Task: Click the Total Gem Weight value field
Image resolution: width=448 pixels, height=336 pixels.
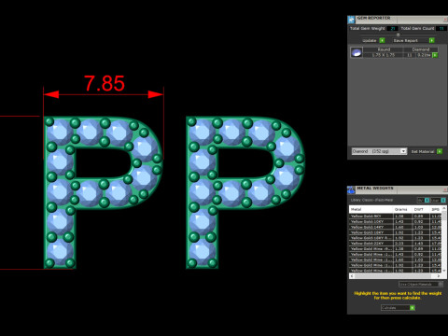Action: [393, 28]
